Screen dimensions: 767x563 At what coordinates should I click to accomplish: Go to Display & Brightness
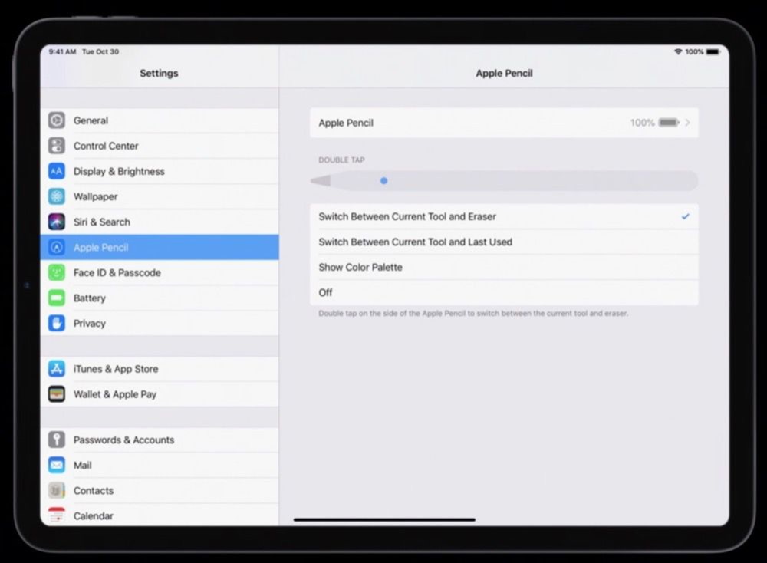click(x=160, y=171)
